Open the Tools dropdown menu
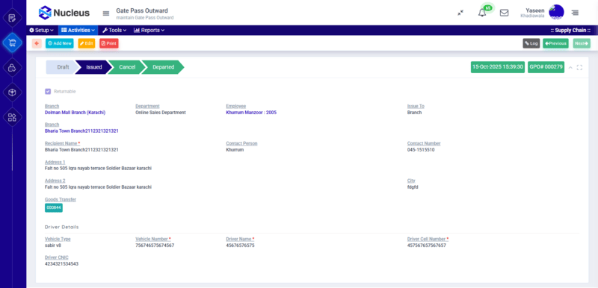598x288 pixels. point(114,30)
